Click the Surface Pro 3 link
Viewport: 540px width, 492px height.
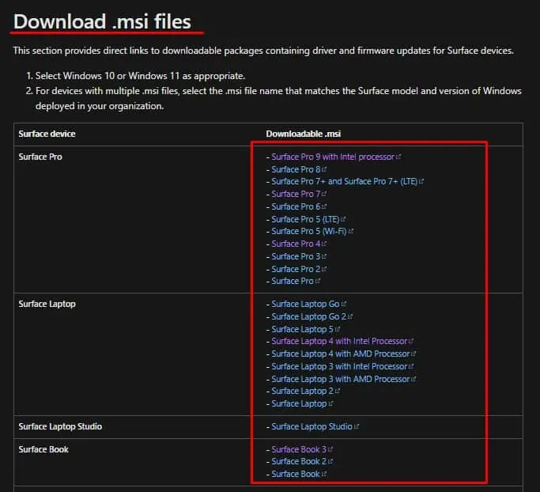pos(296,257)
